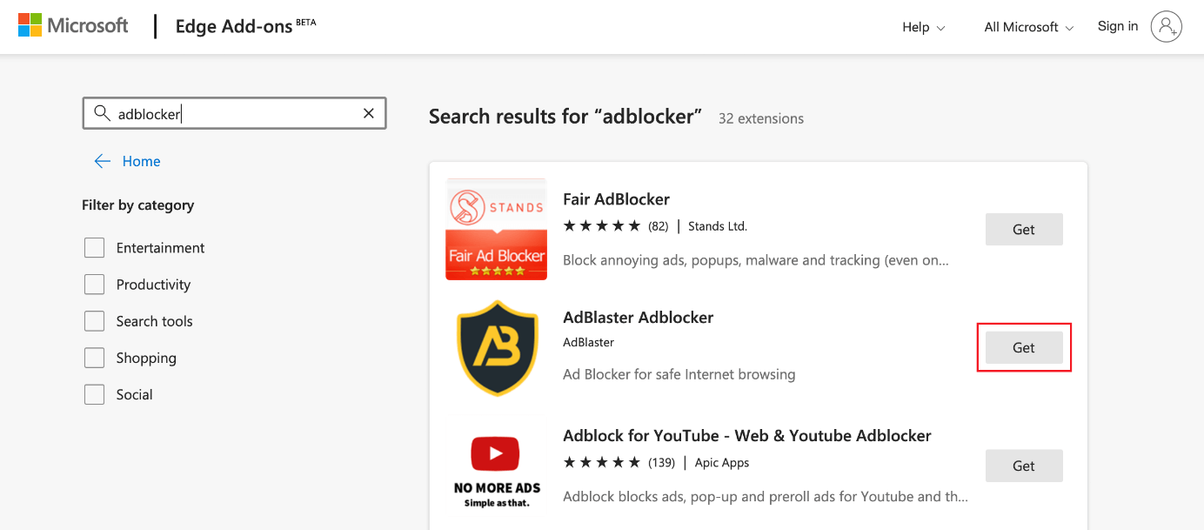Open the Edge Add-ons title link
Screen dimensions: 1204x530
(234, 26)
